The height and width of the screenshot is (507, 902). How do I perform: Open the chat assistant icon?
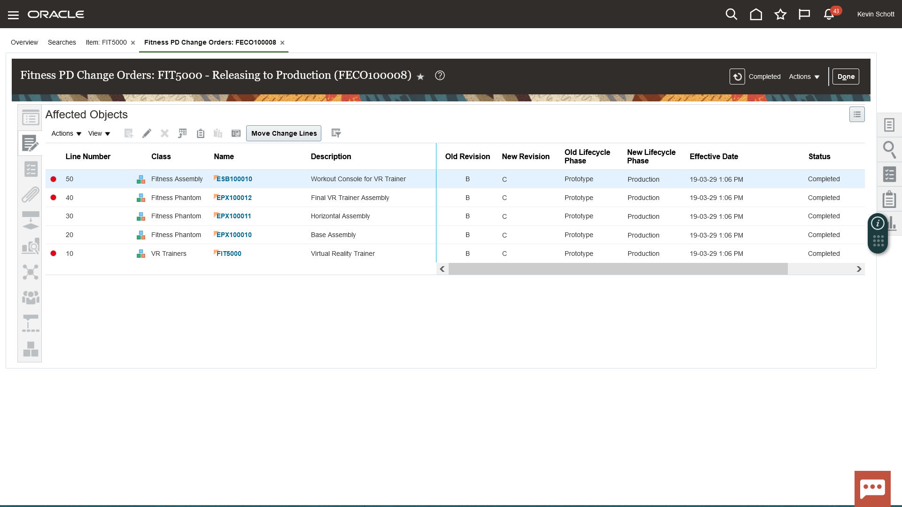click(872, 489)
